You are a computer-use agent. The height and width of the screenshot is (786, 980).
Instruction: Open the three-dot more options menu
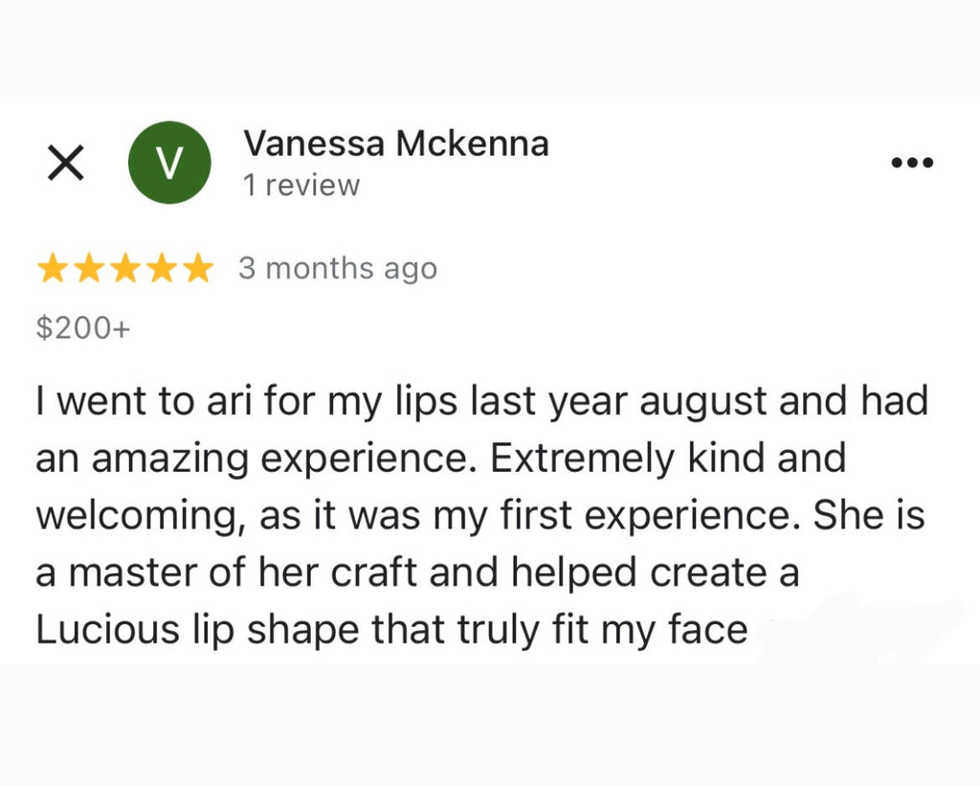pyautogui.click(x=912, y=163)
